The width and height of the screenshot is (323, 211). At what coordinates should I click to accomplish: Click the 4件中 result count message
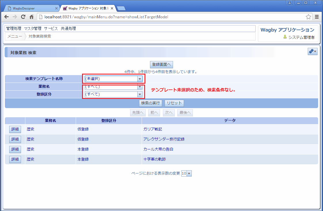[161, 72]
